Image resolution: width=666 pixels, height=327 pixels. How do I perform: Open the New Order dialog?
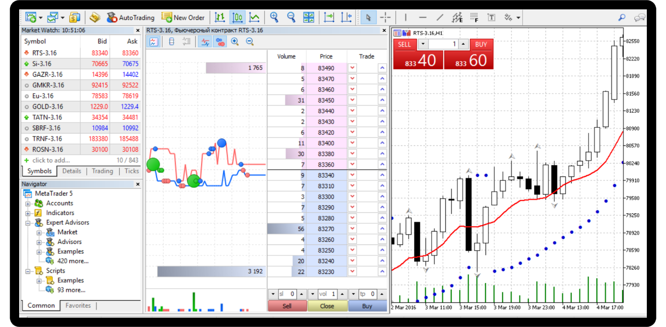[183, 17]
